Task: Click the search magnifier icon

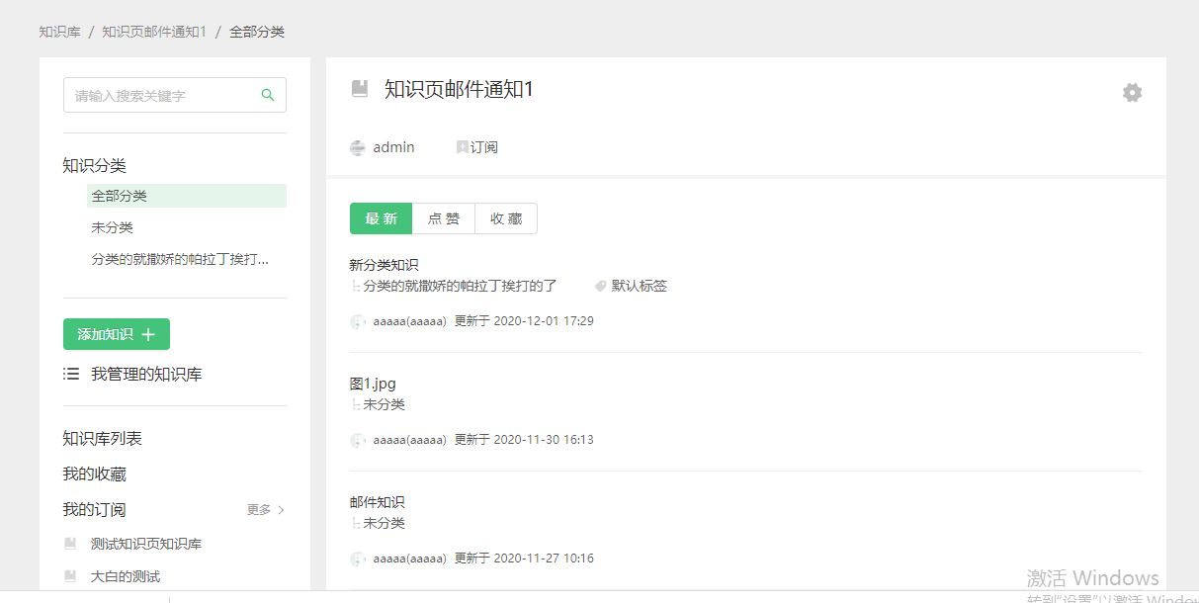Action: [x=267, y=95]
